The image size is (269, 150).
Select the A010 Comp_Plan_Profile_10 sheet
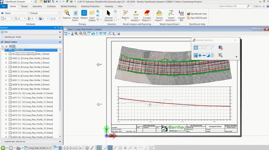pos(33,93)
